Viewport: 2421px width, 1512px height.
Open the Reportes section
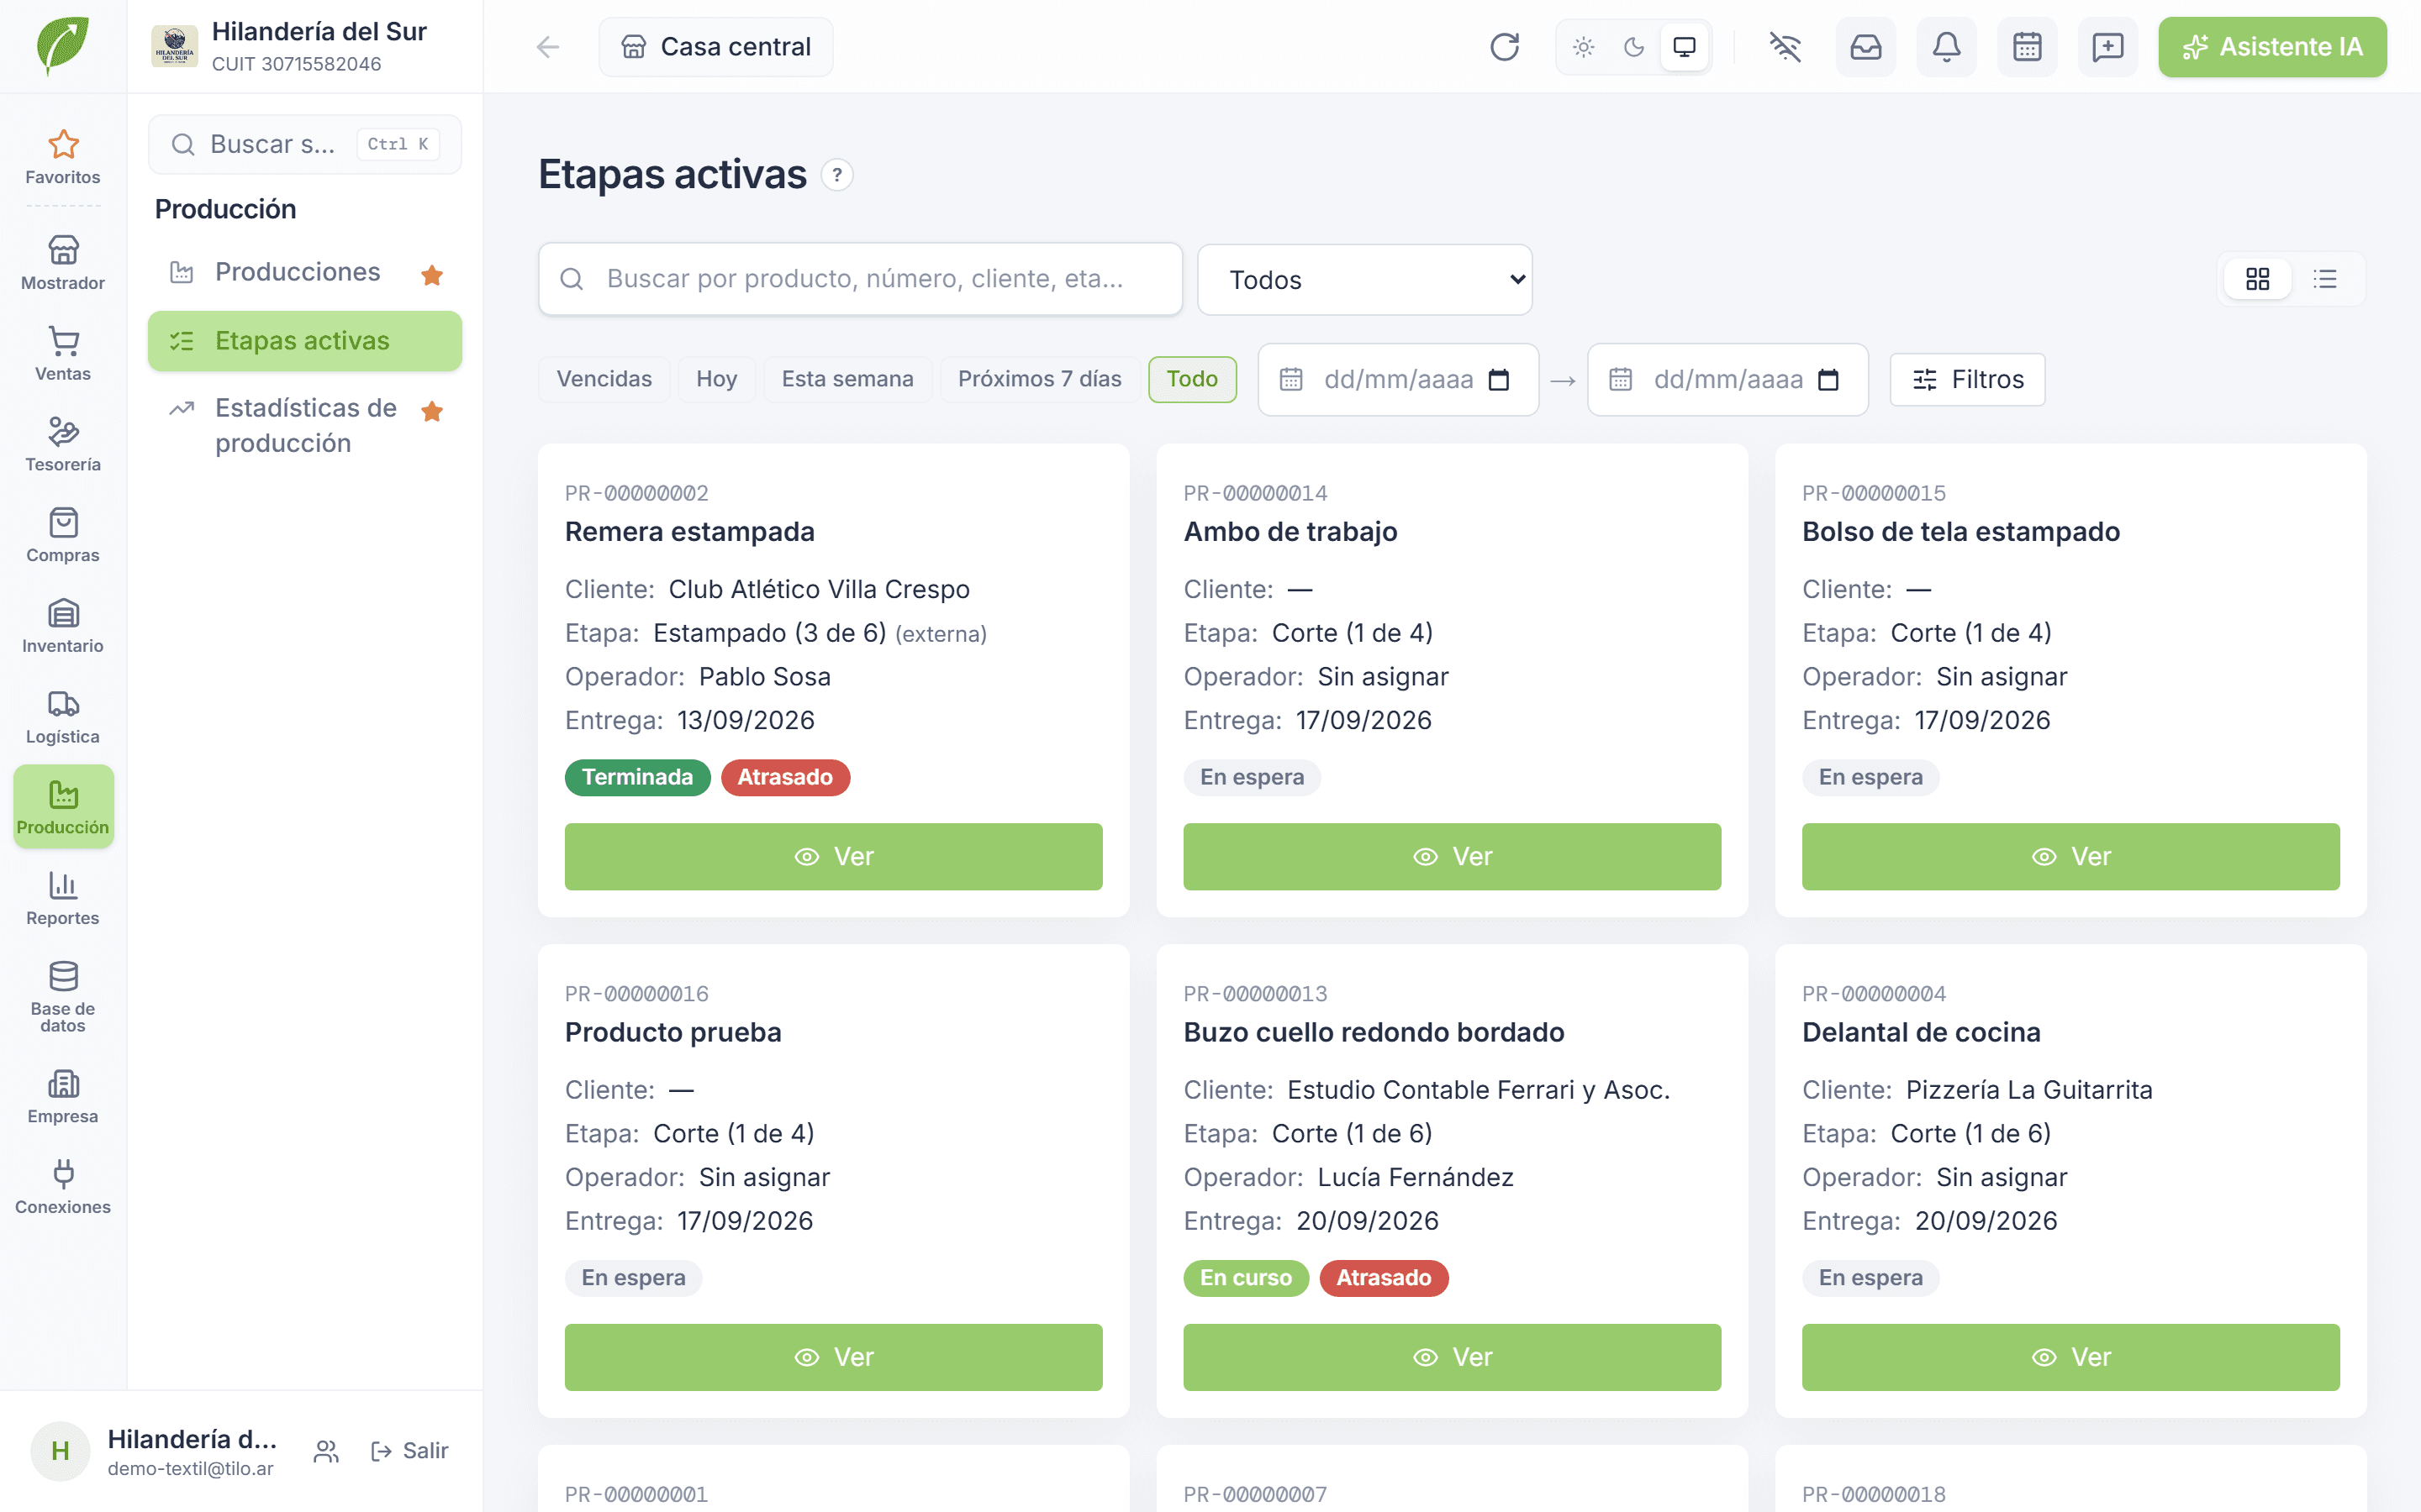pyautogui.click(x=63, y=899)
